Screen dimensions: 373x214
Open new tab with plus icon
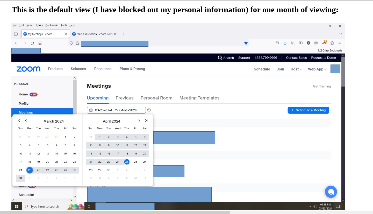(x=123, y=34)
